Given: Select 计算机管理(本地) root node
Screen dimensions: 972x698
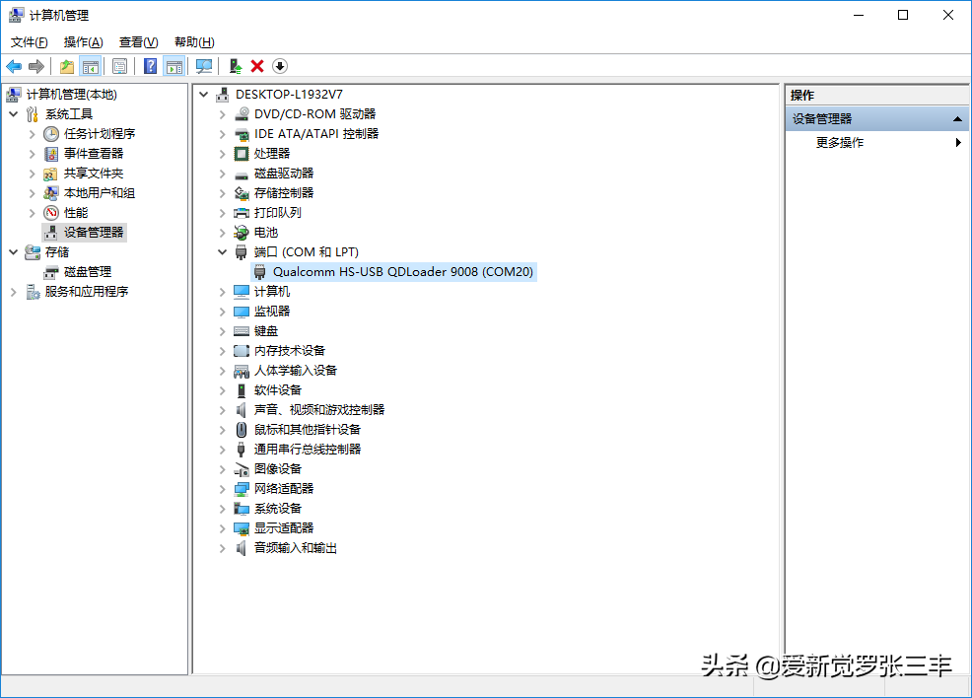Looking at the screenshot, I should (71, 95).
